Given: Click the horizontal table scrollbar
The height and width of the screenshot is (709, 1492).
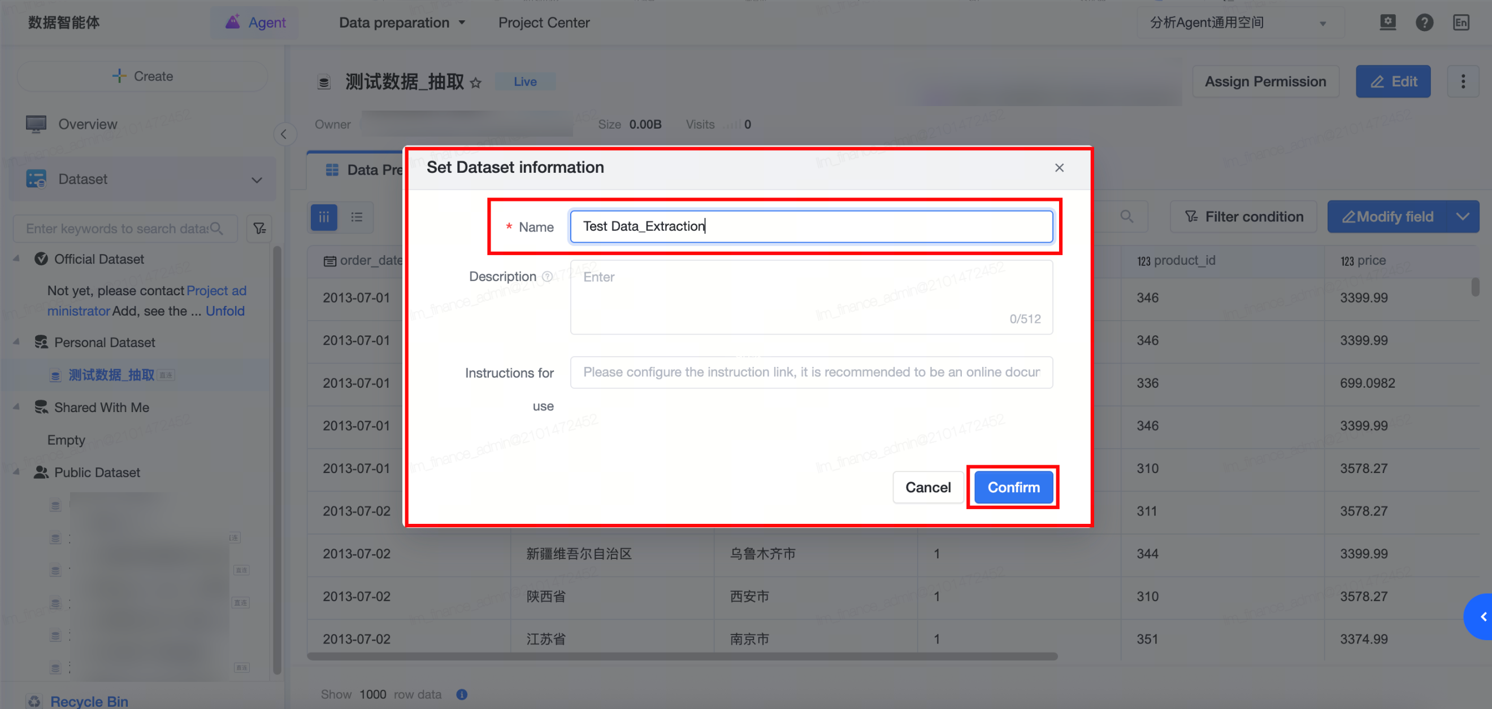Looking at the screenshot, I should click(682, 657).
